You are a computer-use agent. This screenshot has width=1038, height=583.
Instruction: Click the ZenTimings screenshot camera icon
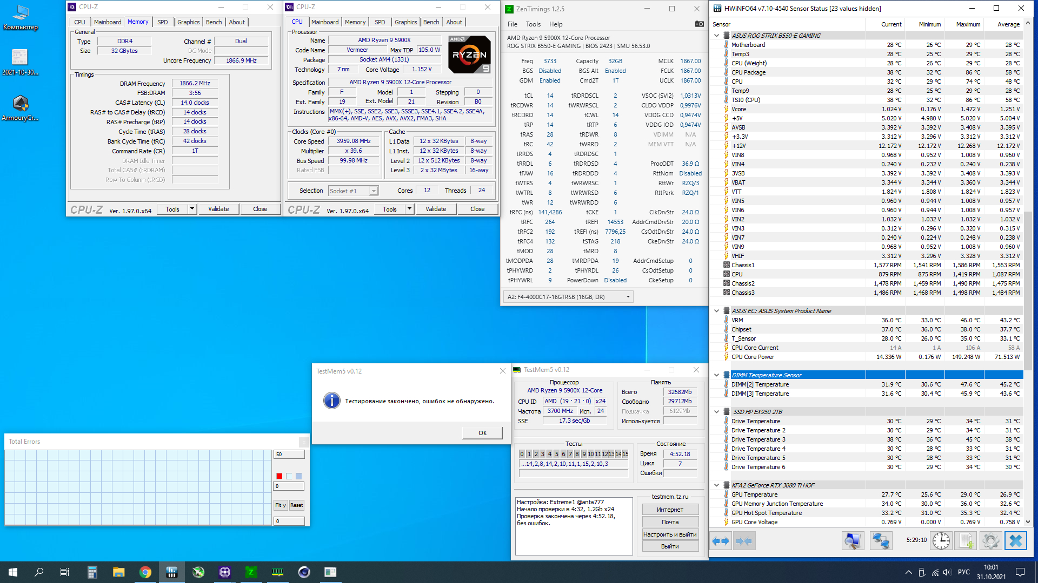coord(699,24)
